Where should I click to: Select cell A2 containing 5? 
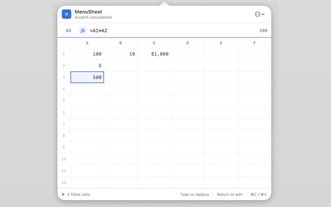87,65
